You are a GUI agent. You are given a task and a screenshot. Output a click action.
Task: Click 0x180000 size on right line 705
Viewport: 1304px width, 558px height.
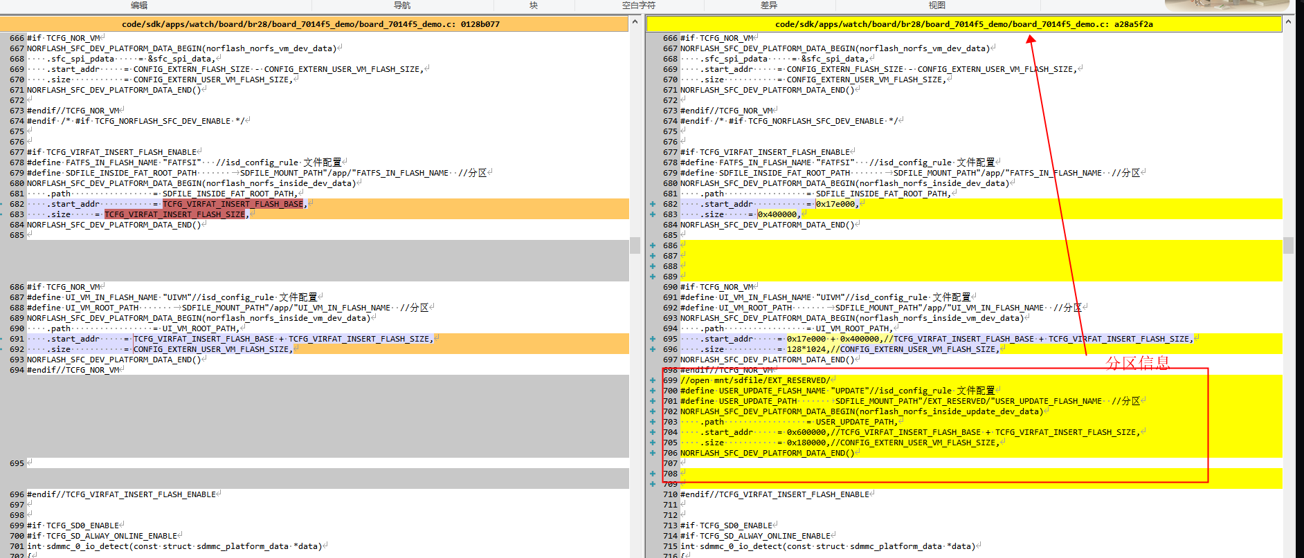click(x=806, y=443)
